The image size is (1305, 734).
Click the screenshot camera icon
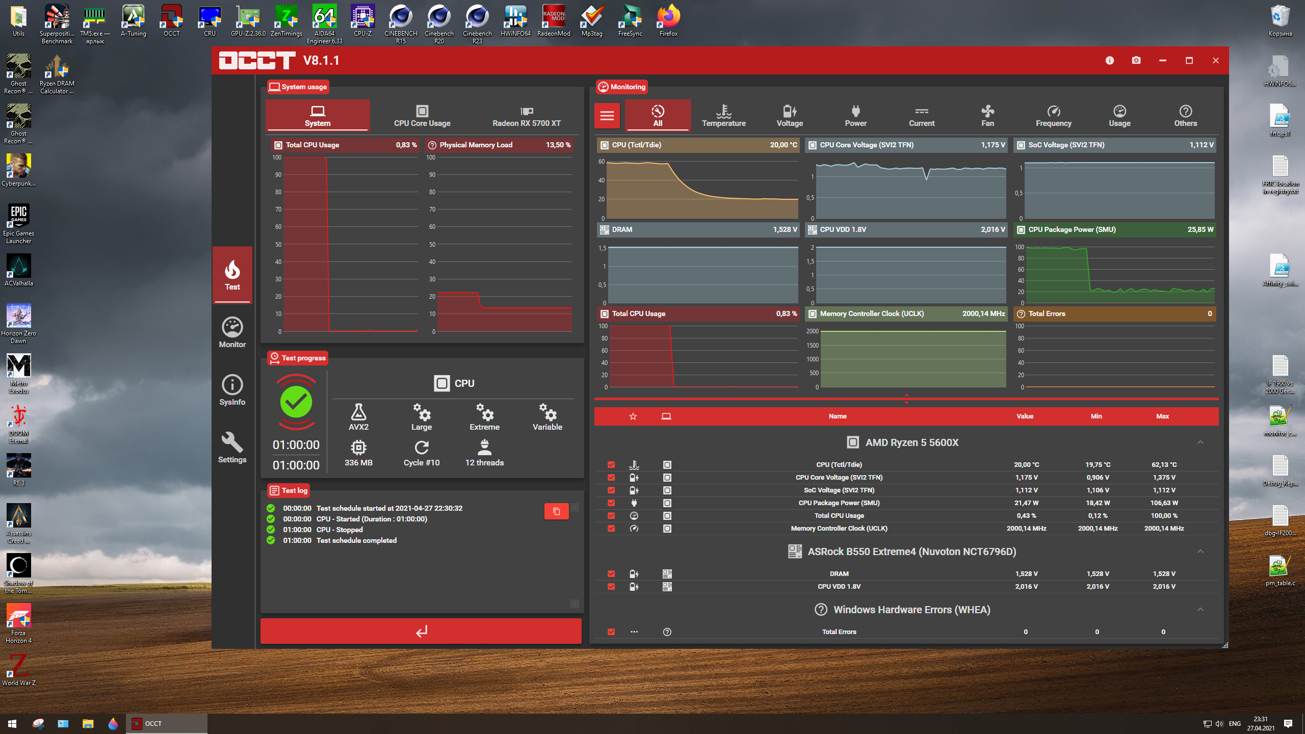1136,61
